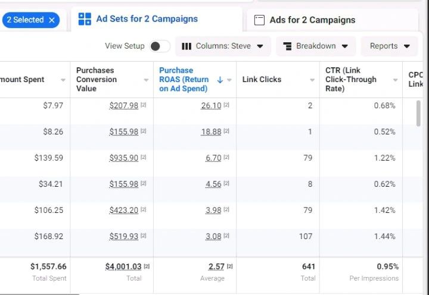Toggle the View Setup switch
The image size is (429, 295).
point(159,46)
